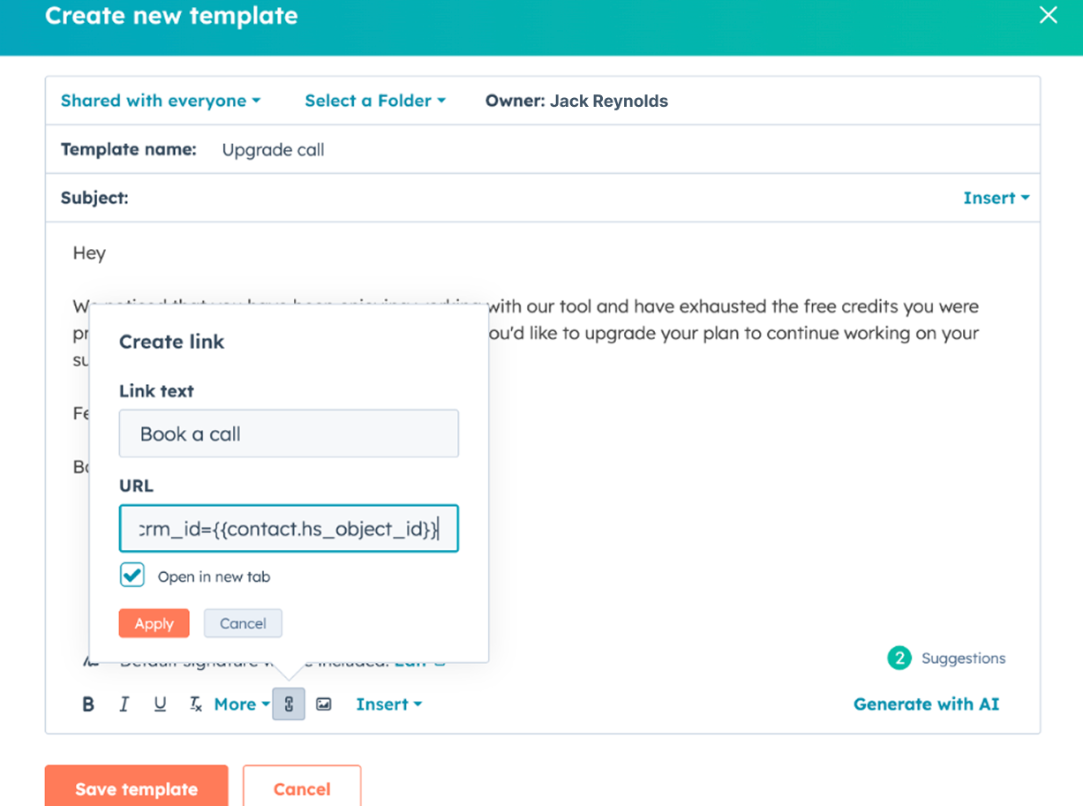Apply italic formatting
The height and width of the screenshot is (806, 1083).
124,704
